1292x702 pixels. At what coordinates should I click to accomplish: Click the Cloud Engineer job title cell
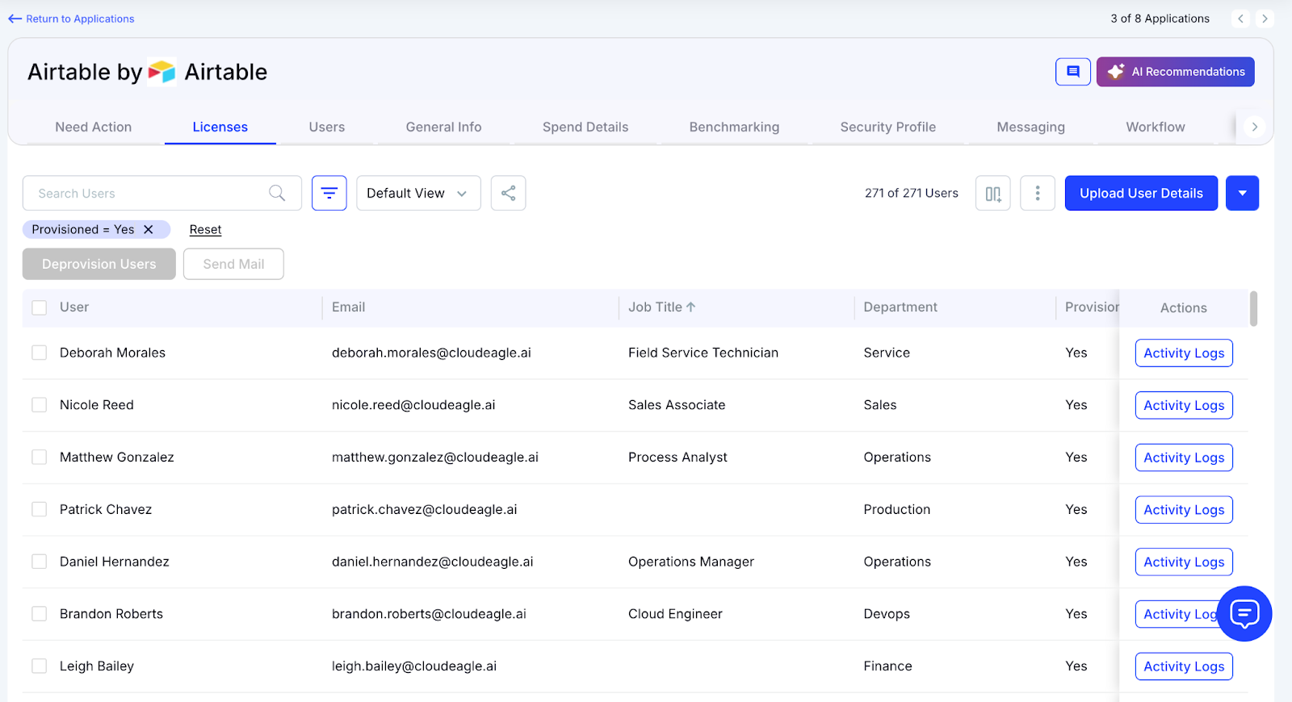[675, 614]
